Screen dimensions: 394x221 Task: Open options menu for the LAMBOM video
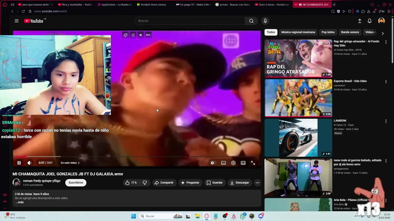(x=386, y=121)
